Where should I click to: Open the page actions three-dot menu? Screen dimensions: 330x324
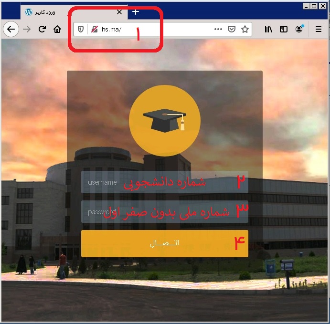[x=218, y=29]
